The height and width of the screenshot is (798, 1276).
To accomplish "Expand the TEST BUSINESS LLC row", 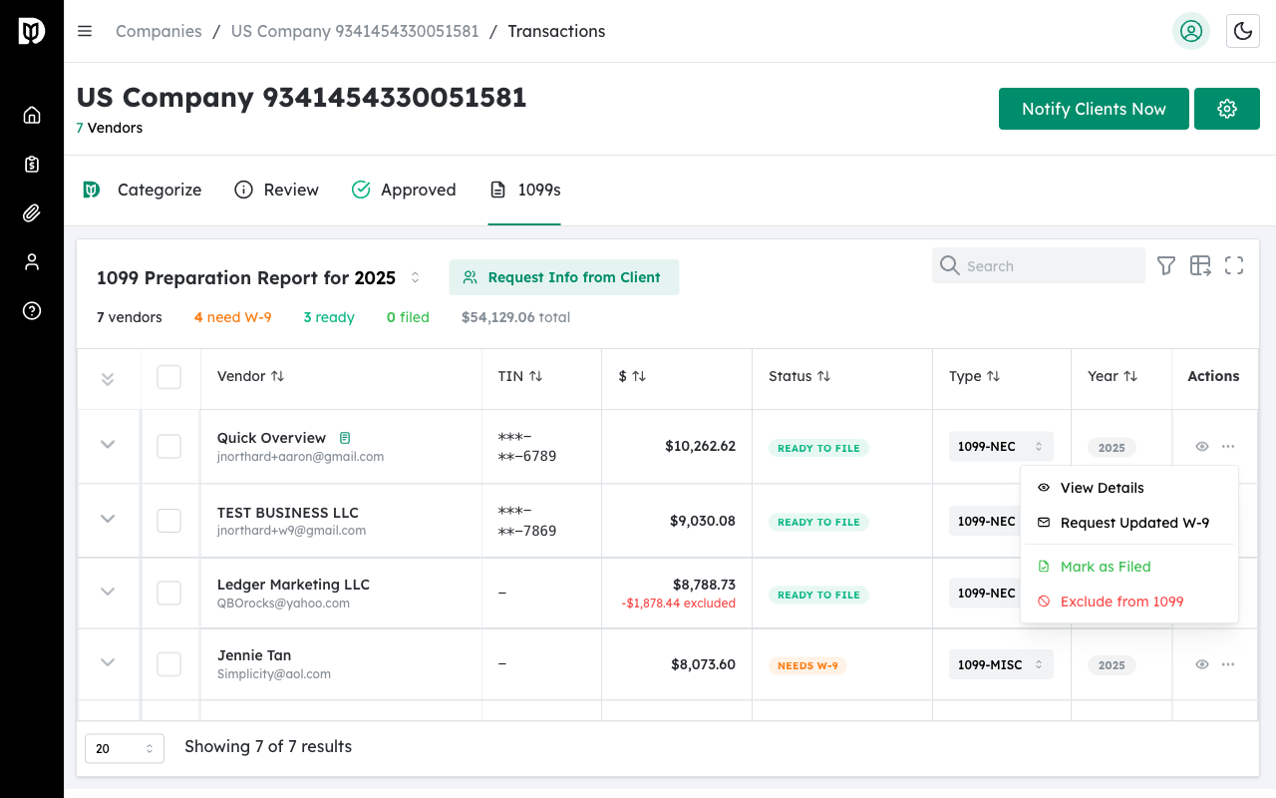I will point(108,519).
